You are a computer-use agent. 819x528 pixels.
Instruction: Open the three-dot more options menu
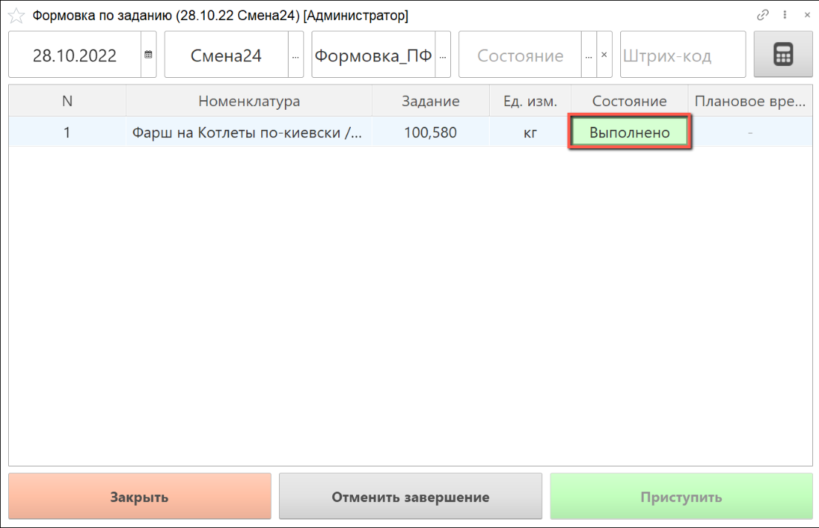(785, 15)
